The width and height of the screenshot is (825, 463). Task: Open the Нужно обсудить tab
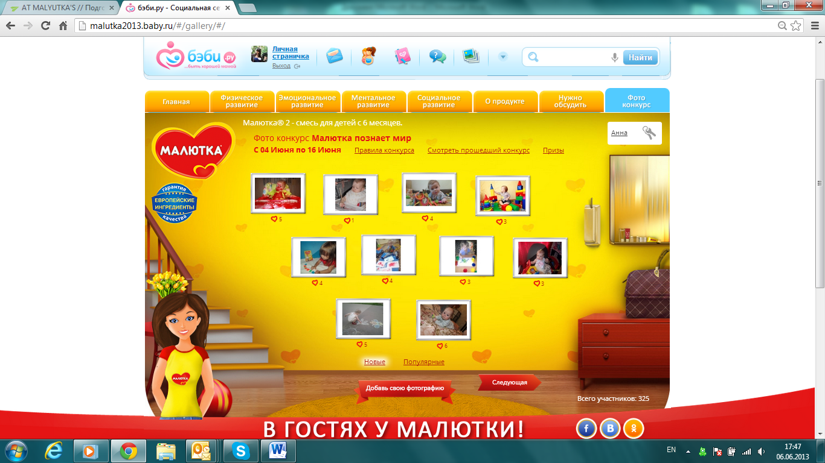tap(571, 101)
